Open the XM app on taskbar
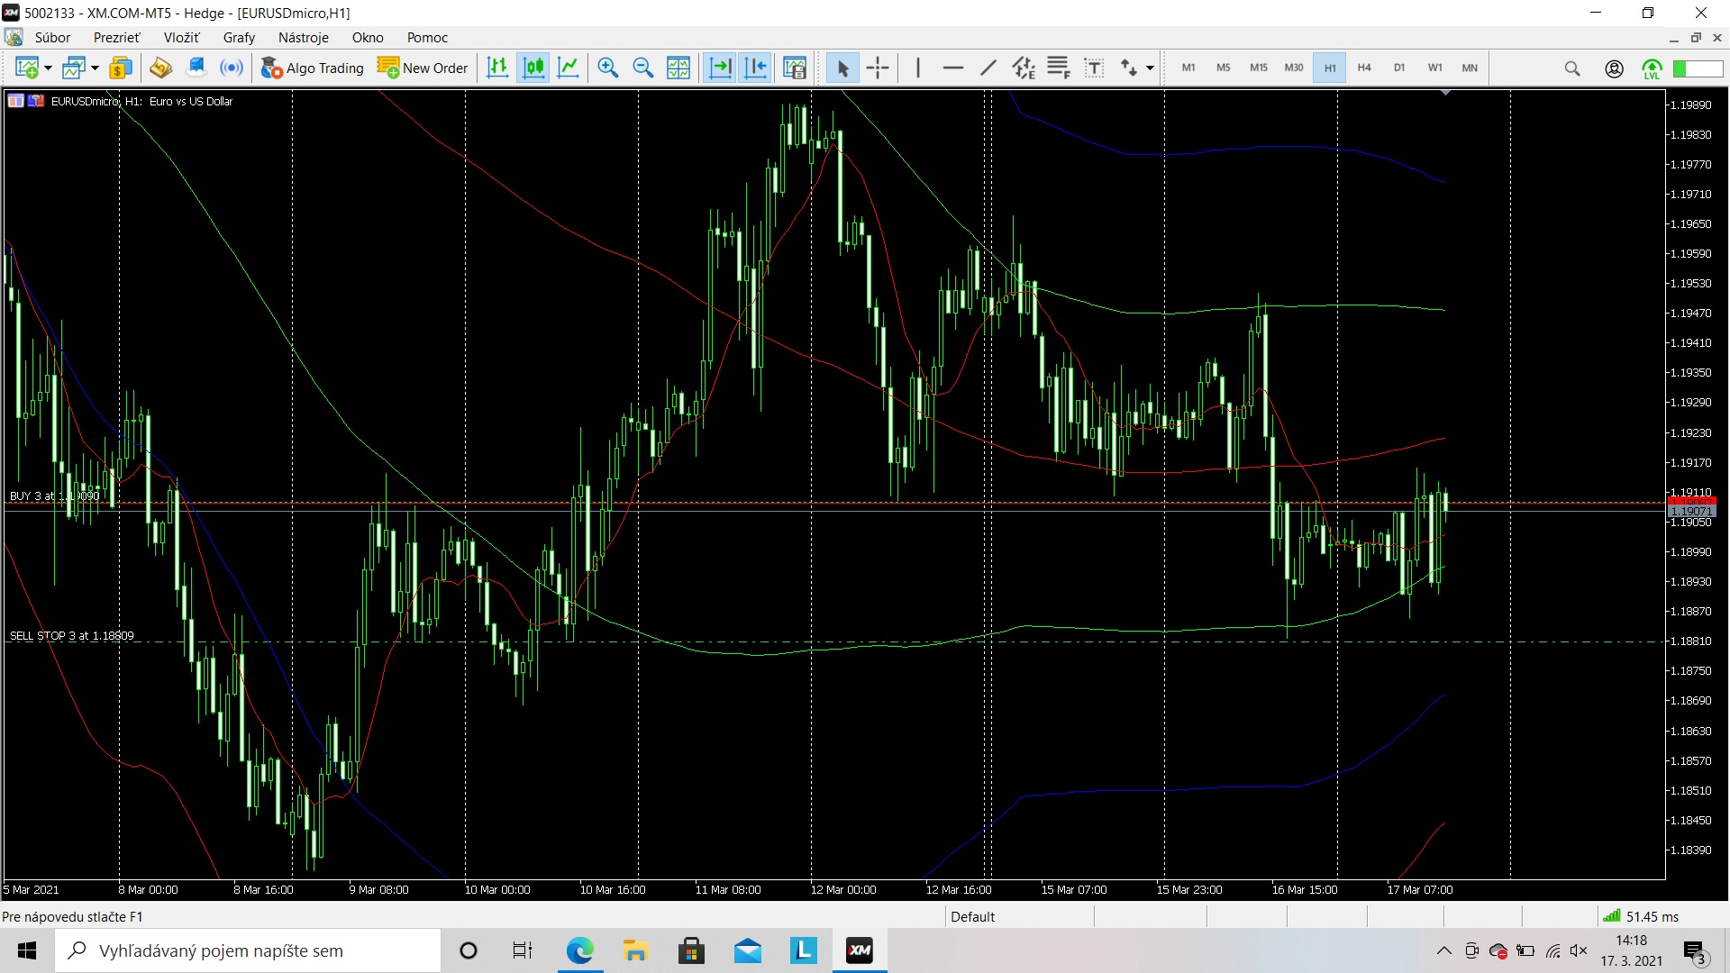 point(860,950)
